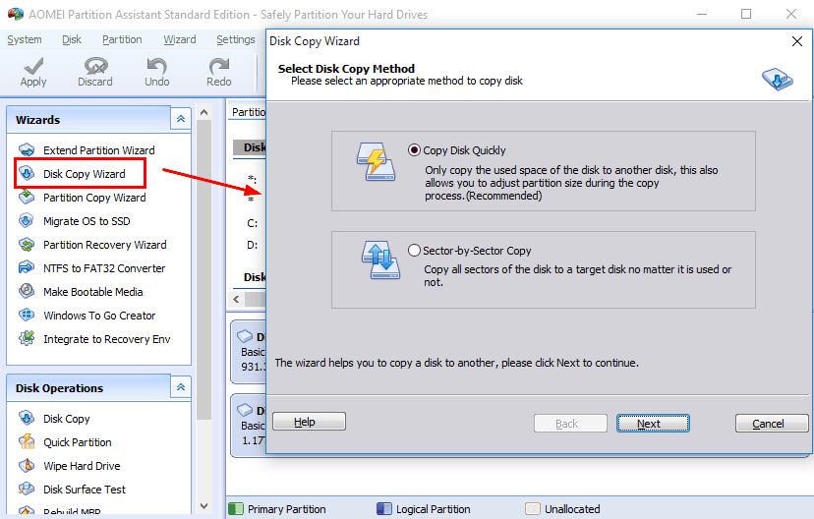Click the Copy Disk Quickly lightning disk icon

tap(376, 162)
